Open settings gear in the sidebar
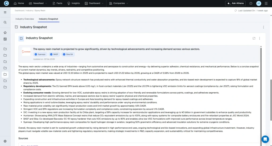The image size is (272, 146). pos(5,141)
